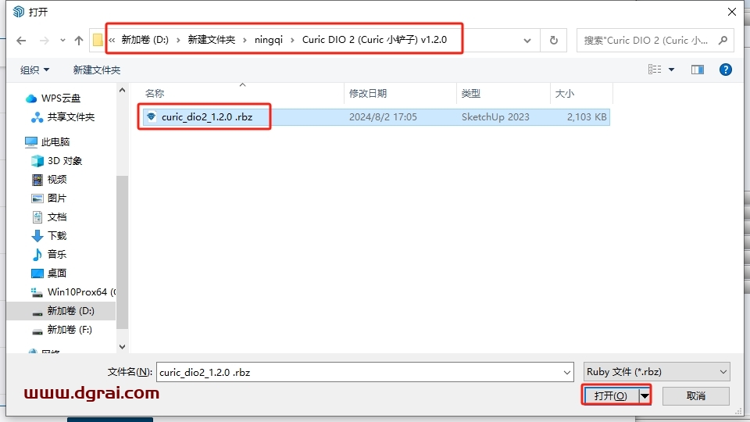Click the SketchUp 2023 type cell

tap(495, 116)
